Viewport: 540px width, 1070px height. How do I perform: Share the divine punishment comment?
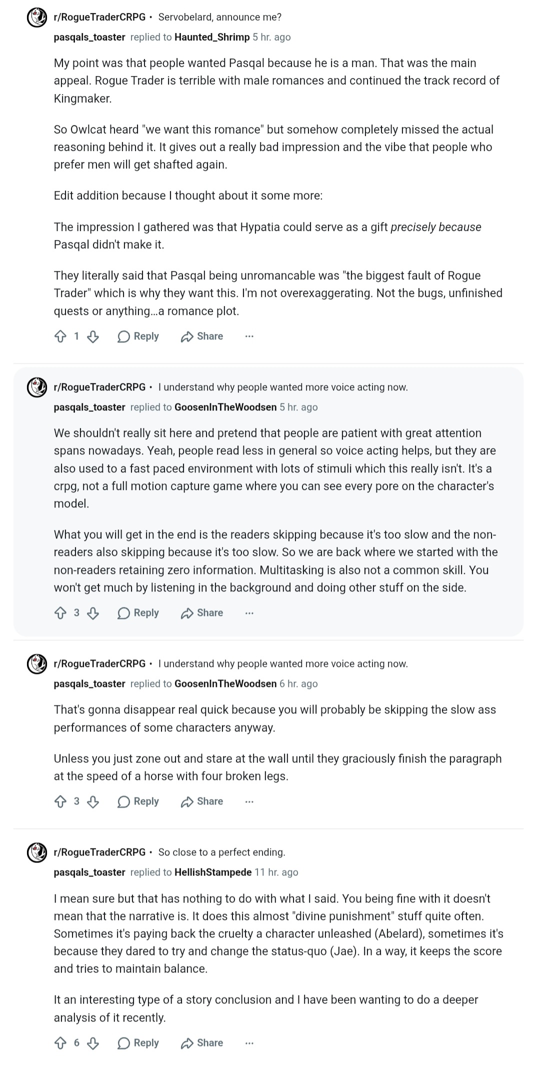pyautogui.click(x=202, y=1043)
